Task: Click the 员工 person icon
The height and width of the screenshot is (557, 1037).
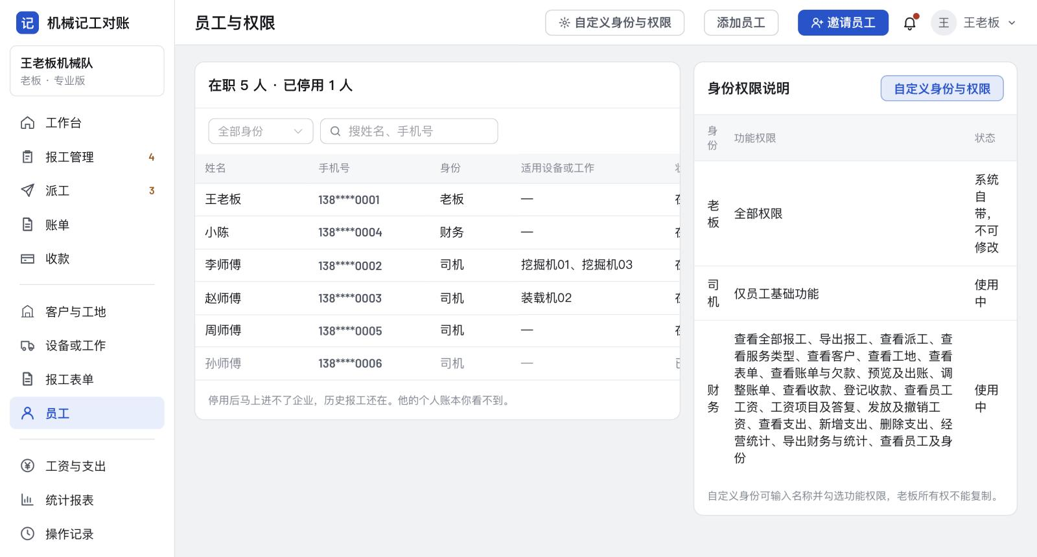Action: coord(27,413)
